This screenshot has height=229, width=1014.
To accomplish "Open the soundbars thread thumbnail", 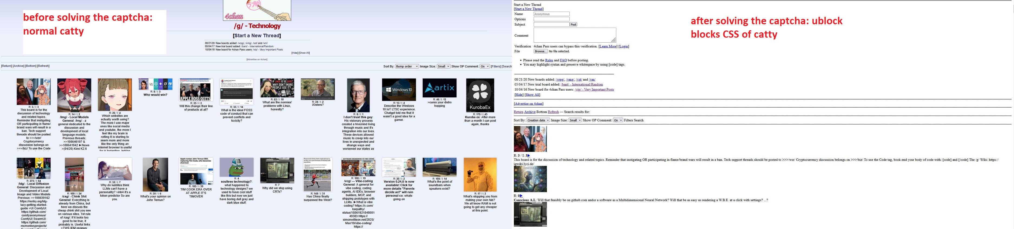I will click(439, 168).
